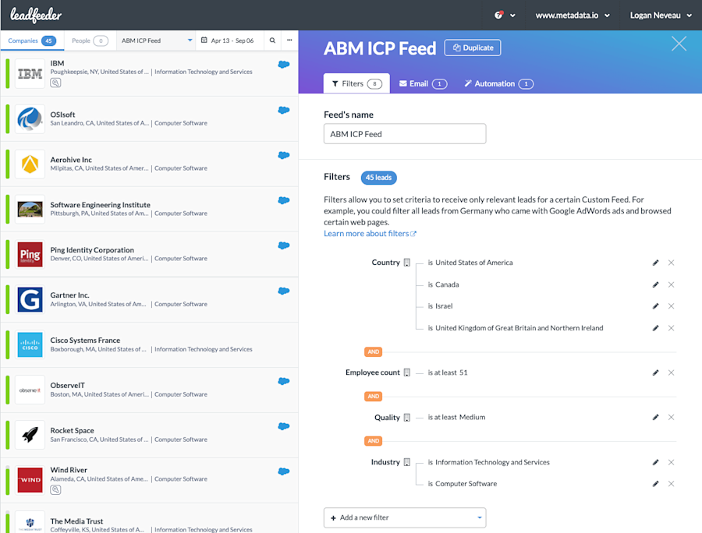
Task: Click the Leadfeeder logo
Action: [x=36, y=16]
